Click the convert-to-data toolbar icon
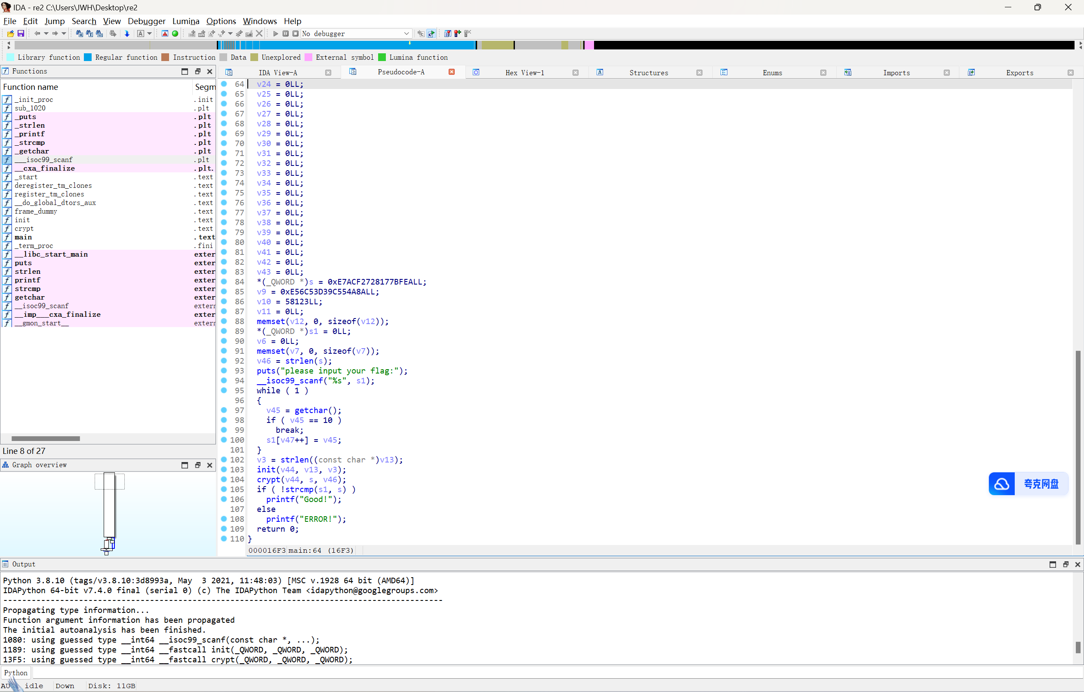The height and width of the screenshot is (692, 1084). pos(202,34)
